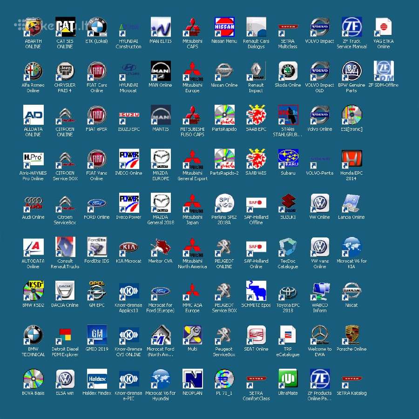Viewport: 419px width, 419px height.
Task: Open ZF SDM-Offline shortcut
Action: tap(384, 71)
